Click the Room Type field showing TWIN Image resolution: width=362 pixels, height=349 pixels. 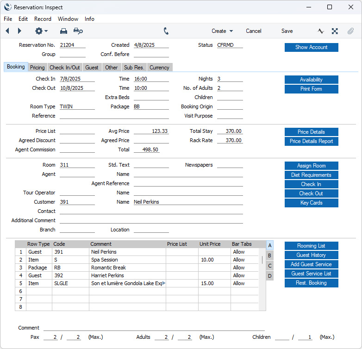pos(77,106)
